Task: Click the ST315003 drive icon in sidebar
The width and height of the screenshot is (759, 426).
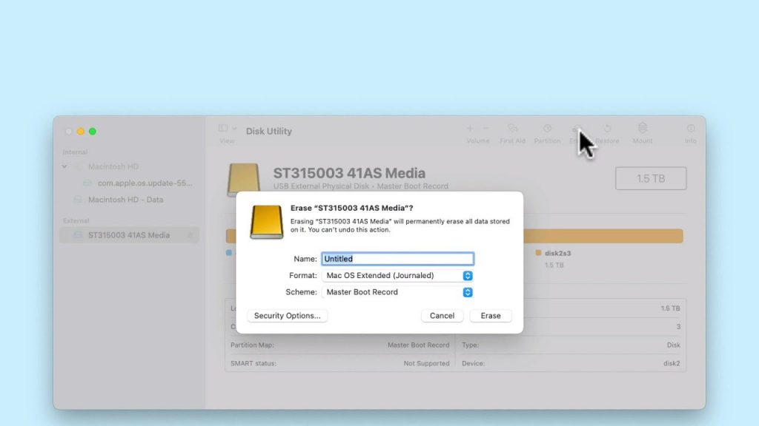Action: 78,235
